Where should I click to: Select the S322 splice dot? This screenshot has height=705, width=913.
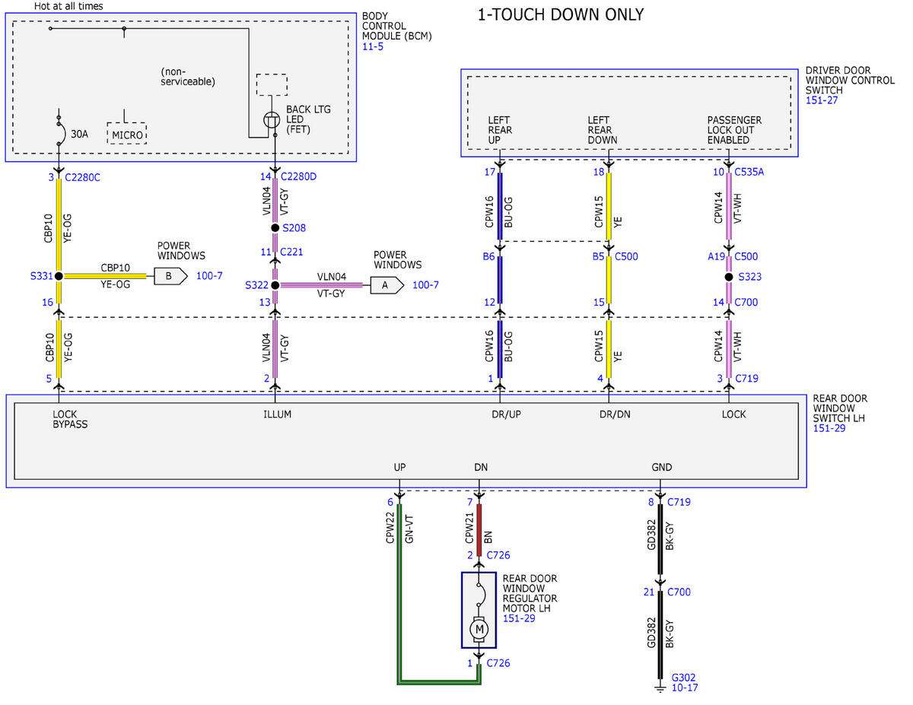click(x=275, y=285)
